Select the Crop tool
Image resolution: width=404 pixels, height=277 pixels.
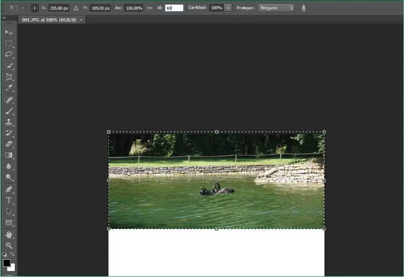point(9,77)
